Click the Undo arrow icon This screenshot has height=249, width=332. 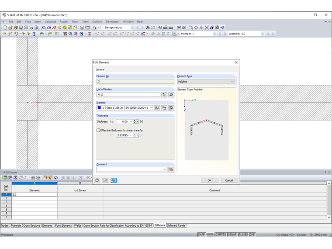(x=44, y=28)
